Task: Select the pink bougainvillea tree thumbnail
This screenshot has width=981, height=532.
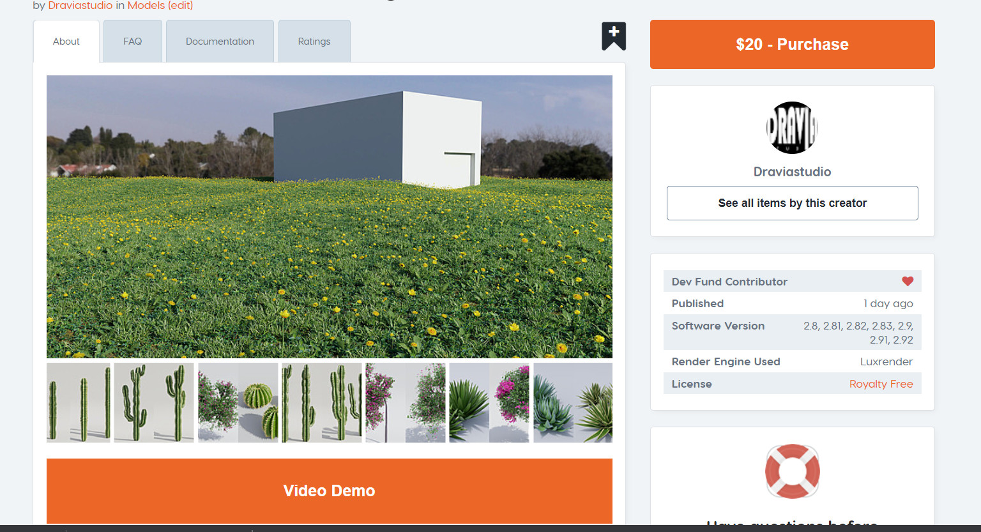Action: point(405,402)
